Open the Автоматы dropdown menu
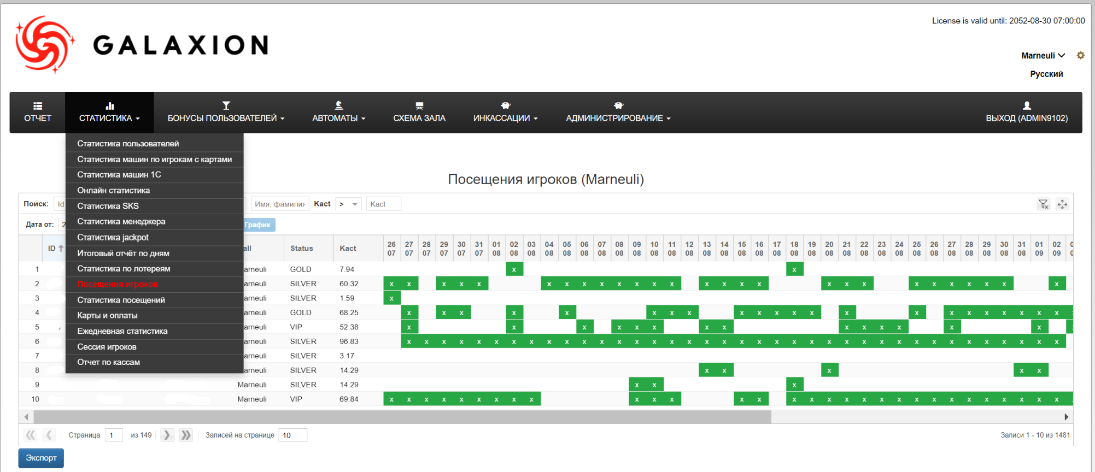1095x472 pixels. click(338, 112)
